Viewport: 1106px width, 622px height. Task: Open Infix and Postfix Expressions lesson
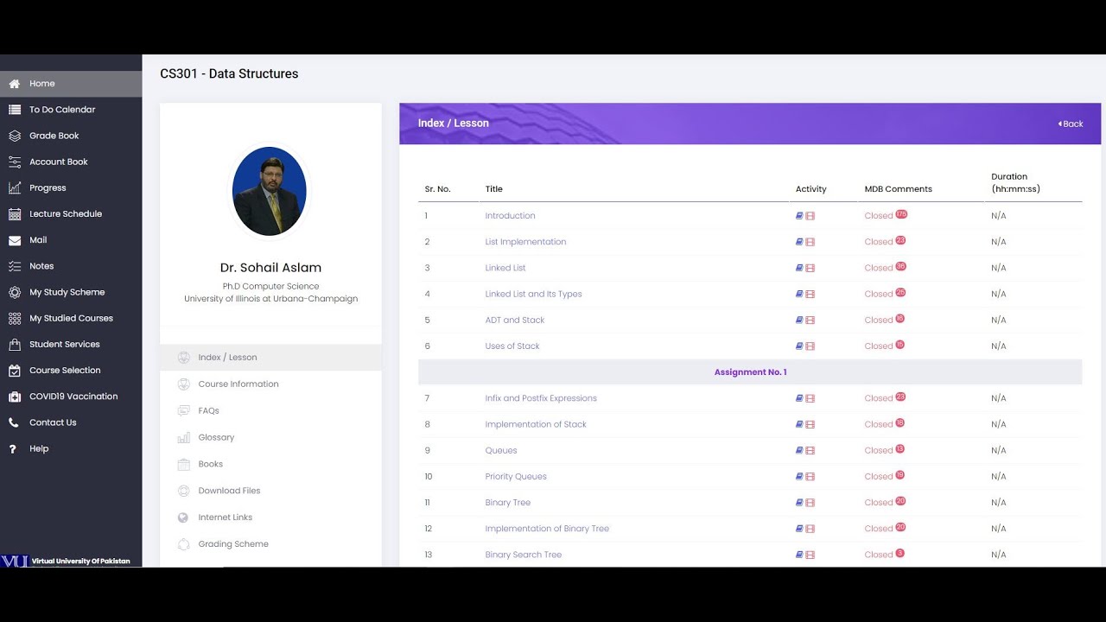tap(541, 398)
